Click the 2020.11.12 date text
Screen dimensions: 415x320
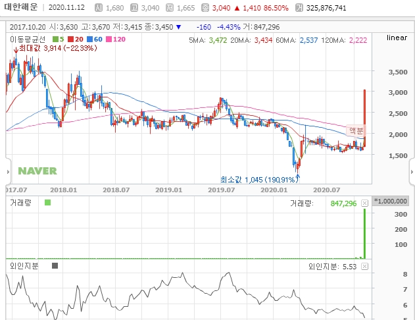tap(66, 7)
